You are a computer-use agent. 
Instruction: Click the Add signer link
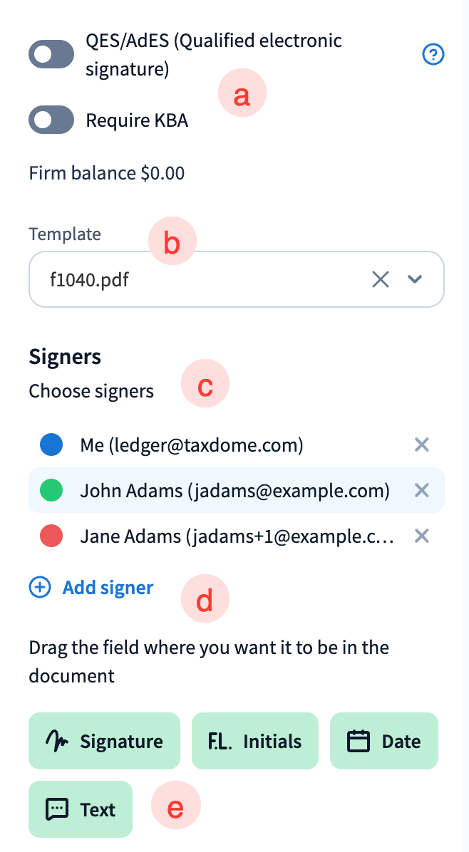click(108, 588)
